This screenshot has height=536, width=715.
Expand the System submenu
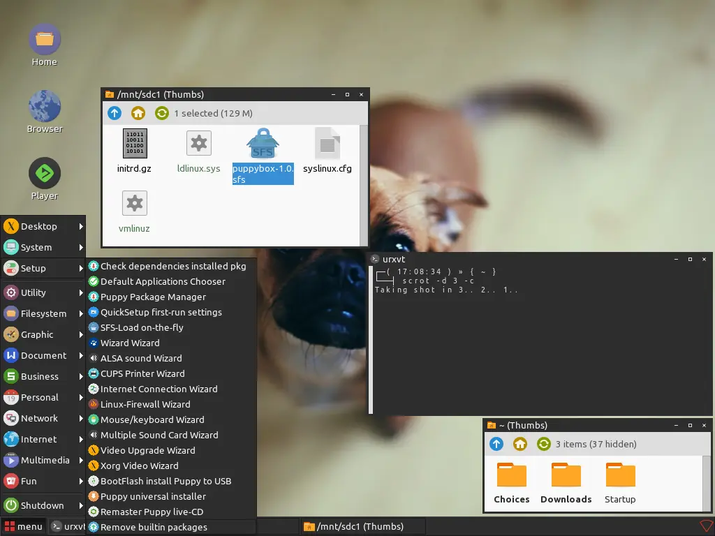(43, 248)
